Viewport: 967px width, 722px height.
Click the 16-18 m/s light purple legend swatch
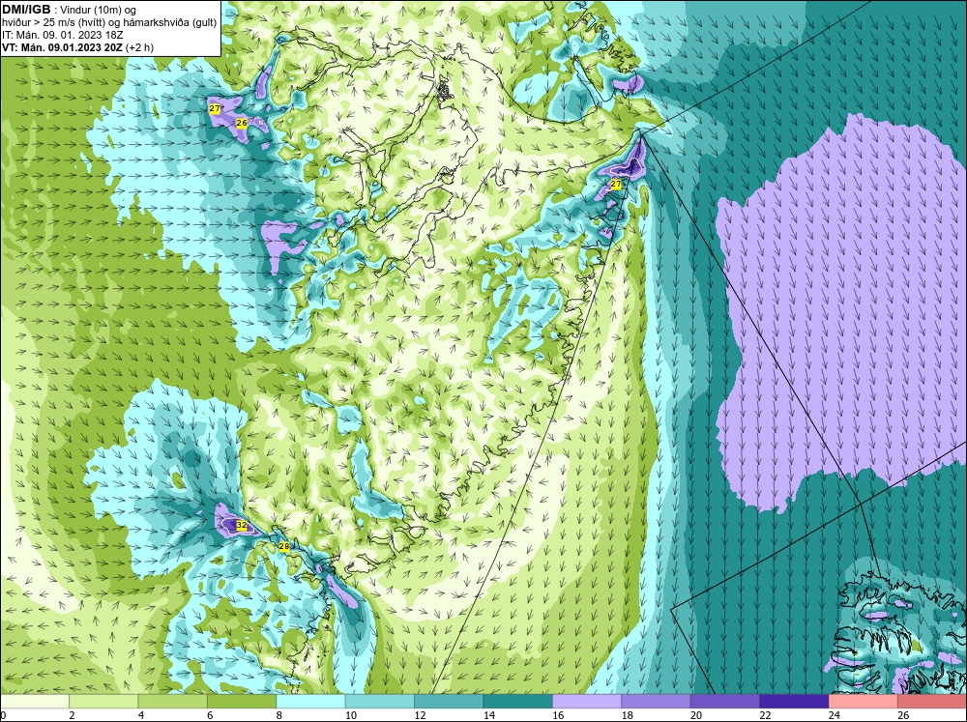pos(587,702)
